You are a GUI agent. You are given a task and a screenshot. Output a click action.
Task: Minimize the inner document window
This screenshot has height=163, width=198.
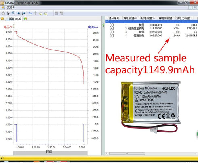click(x=190, y=8)
